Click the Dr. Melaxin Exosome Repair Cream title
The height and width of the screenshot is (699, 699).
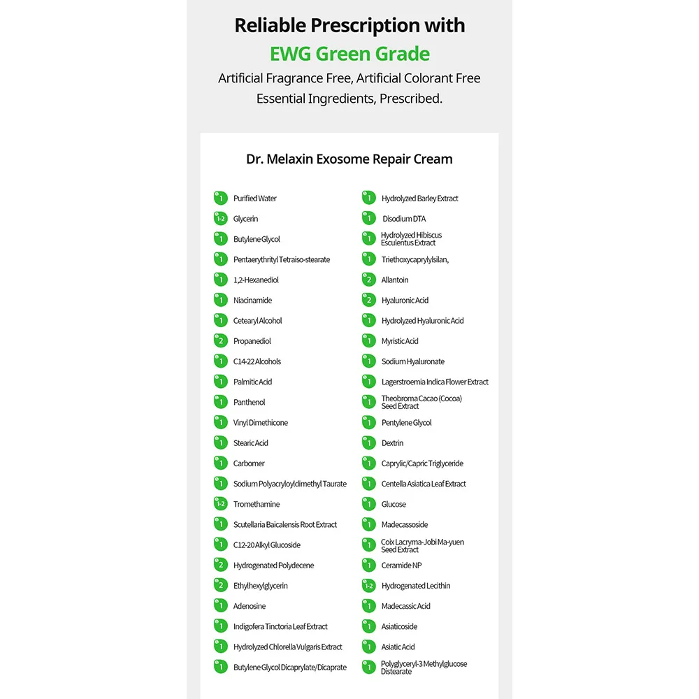click(349, 159)
